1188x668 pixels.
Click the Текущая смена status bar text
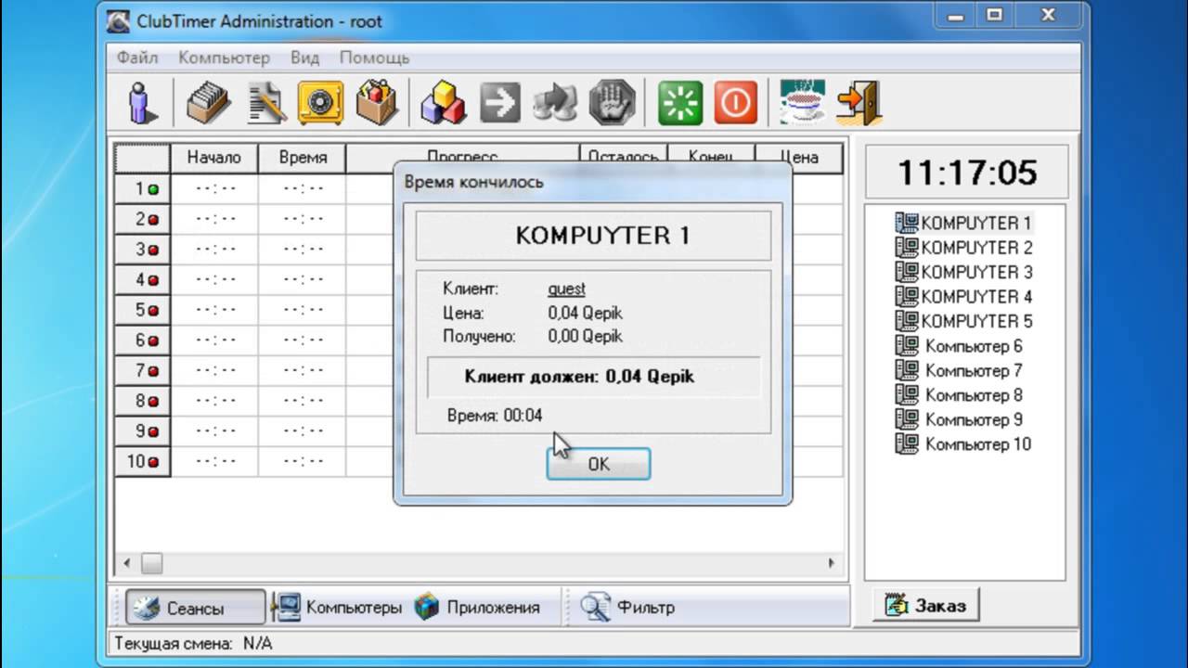[193, 643]
